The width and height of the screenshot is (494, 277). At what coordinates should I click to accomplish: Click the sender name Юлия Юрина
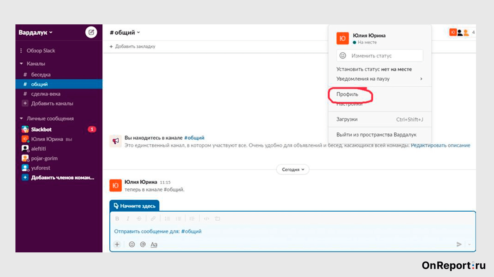141,182
